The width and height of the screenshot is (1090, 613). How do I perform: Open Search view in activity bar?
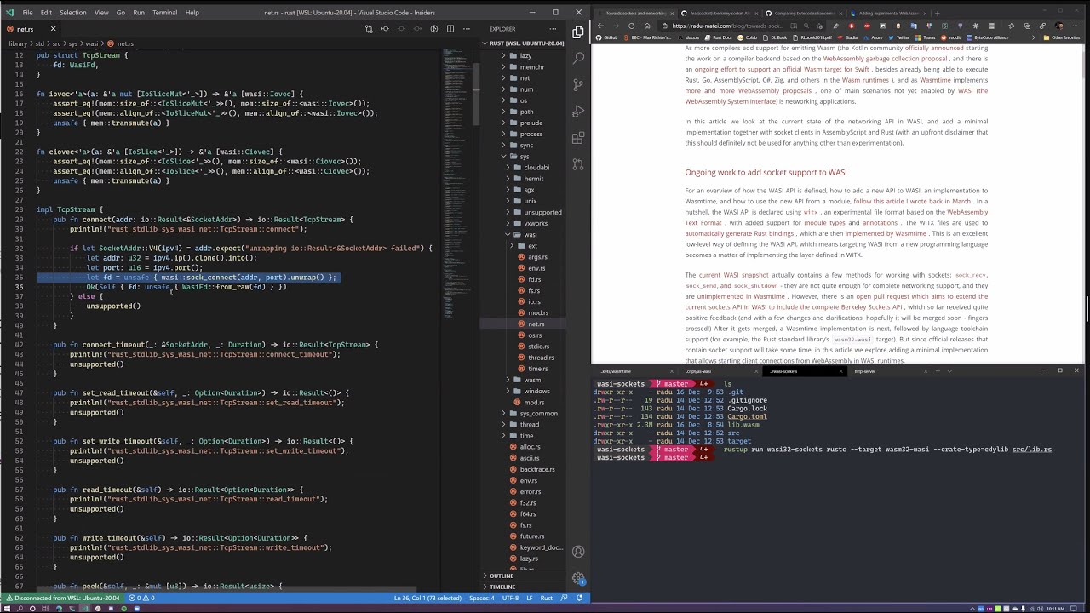578,58
